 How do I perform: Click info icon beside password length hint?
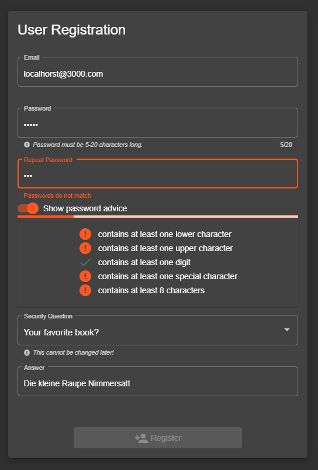[27, 145]
